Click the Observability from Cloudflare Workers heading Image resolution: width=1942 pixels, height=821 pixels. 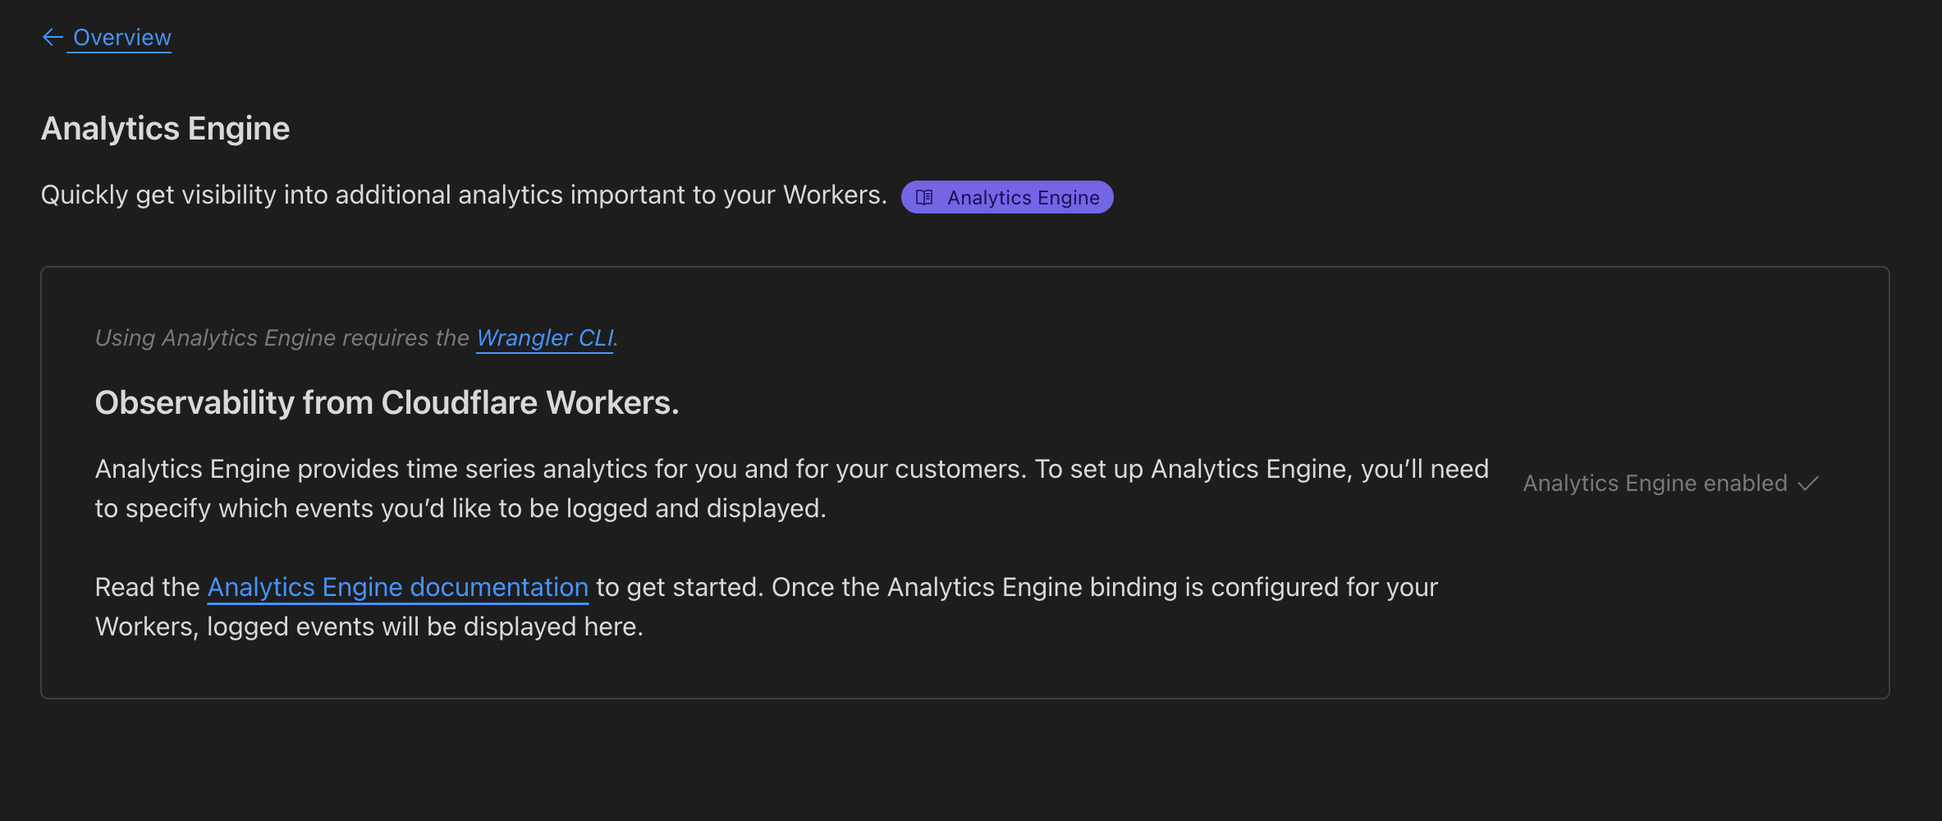pos(387,403)
